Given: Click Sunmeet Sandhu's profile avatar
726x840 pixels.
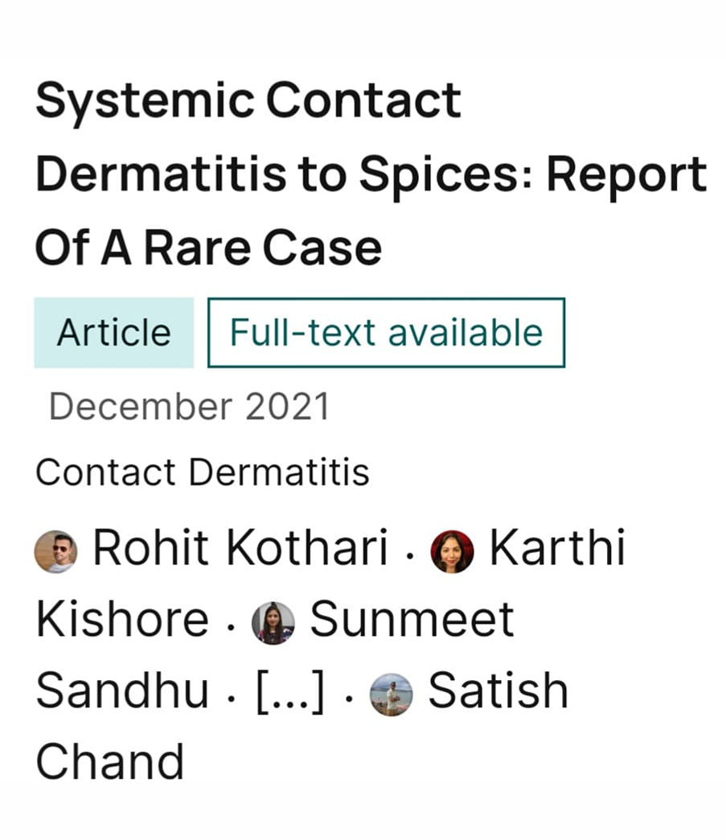Looking at the screenshot, I should click(273, 623).
